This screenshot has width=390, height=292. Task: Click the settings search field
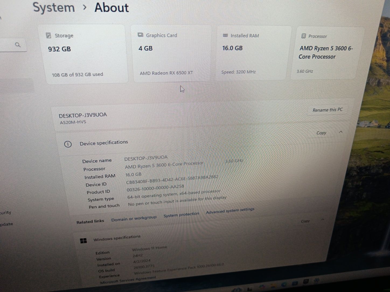13,45
